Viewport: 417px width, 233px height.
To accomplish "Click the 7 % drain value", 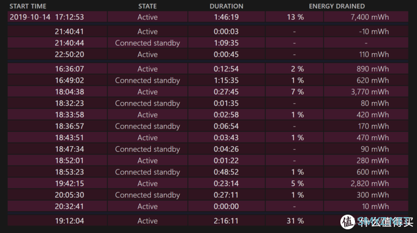I will pos(297,92).
